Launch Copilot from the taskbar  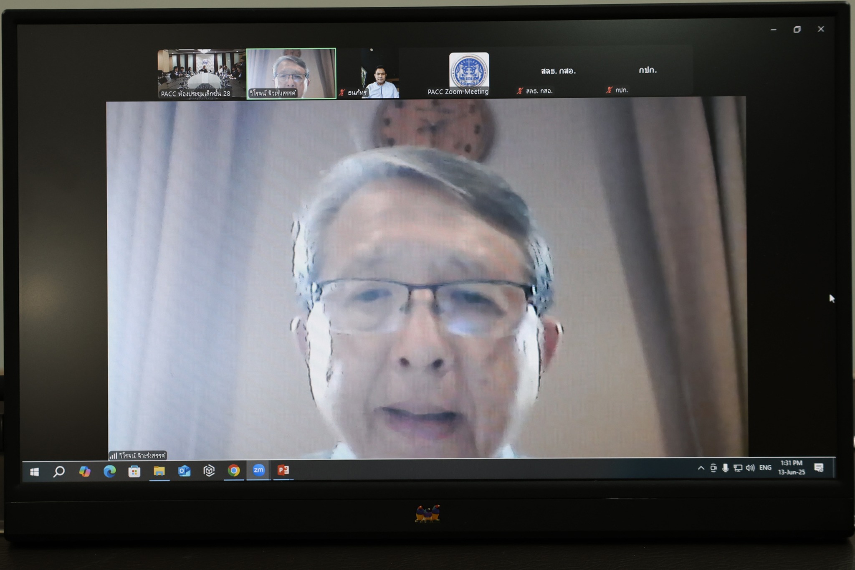tap(85, 471)
